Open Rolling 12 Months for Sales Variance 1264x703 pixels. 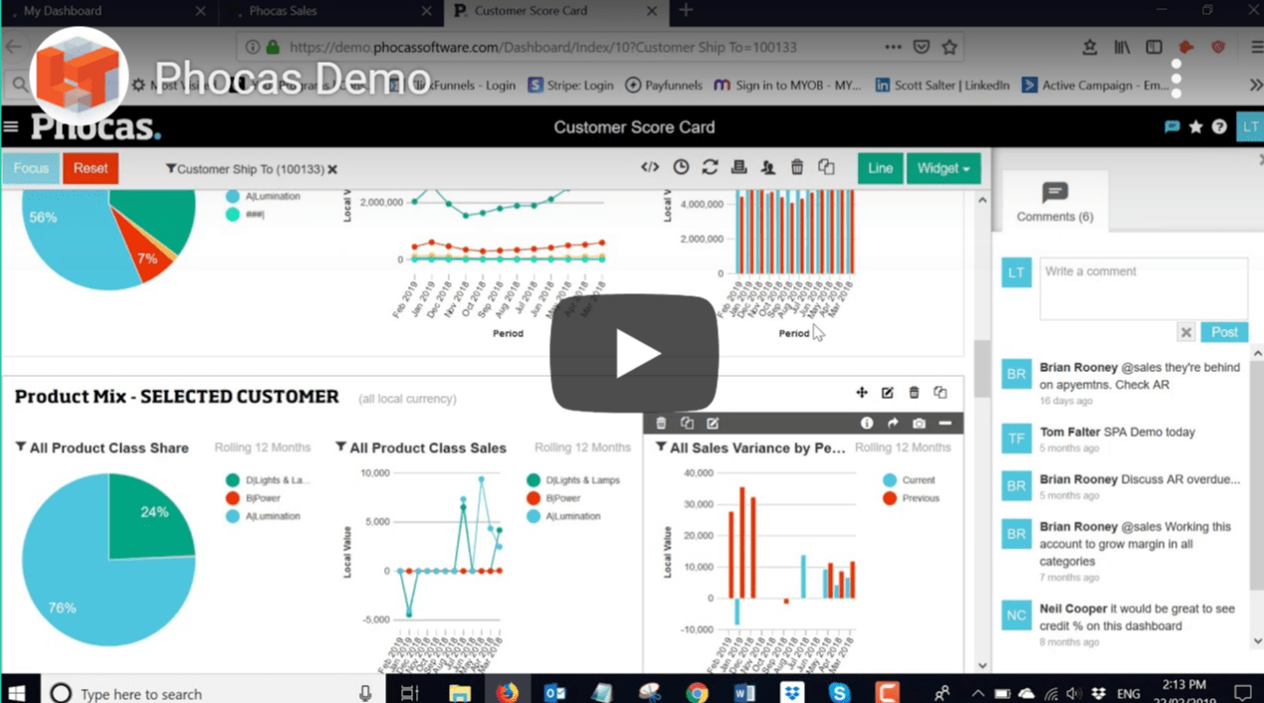click(903, 447)
